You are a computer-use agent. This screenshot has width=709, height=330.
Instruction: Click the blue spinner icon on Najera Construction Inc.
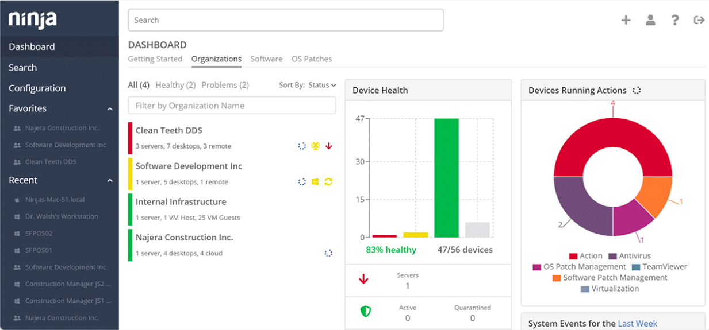point(328,253)
